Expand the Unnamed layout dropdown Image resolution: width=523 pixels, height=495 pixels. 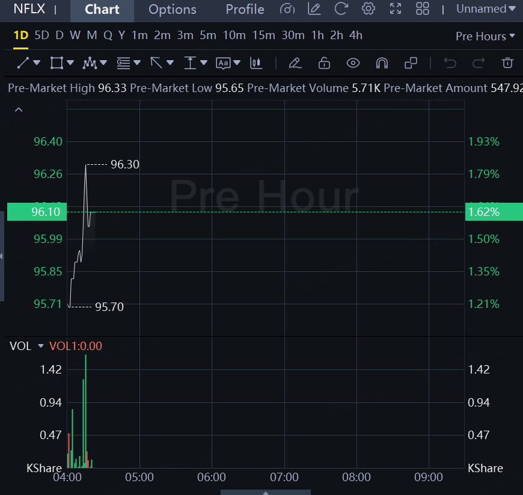pyautogui.click(x=486, y=9)
